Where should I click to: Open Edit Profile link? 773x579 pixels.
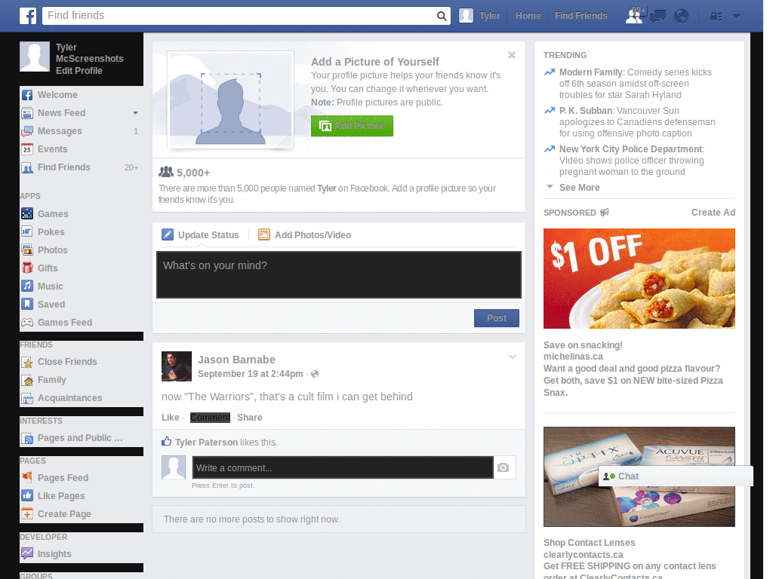click(x=79, y=71)
